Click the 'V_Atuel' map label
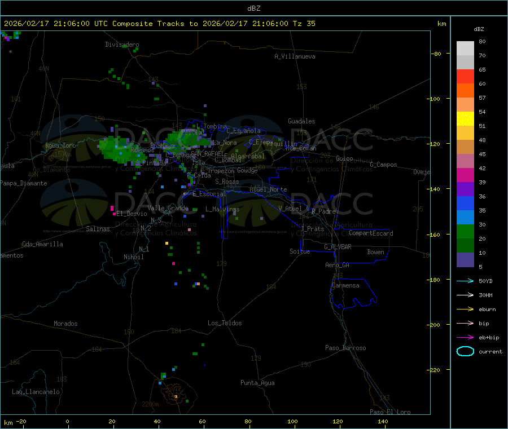This screenshot has height=429, width=508. click(x=290, y=209)
